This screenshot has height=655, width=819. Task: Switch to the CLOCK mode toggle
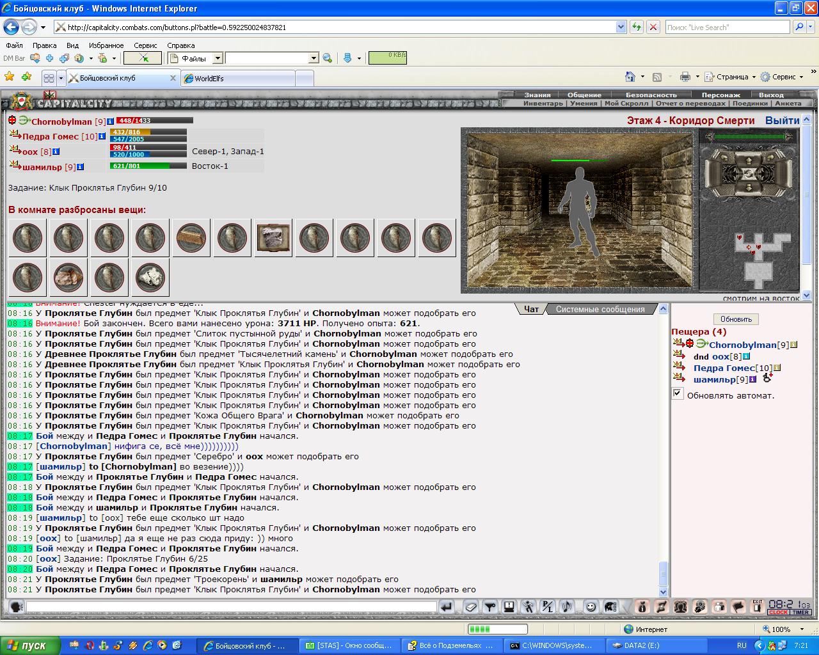[779, 612]
